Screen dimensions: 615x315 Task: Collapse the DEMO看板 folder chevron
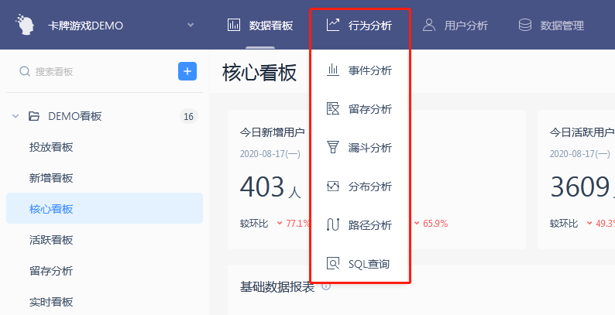15,117
